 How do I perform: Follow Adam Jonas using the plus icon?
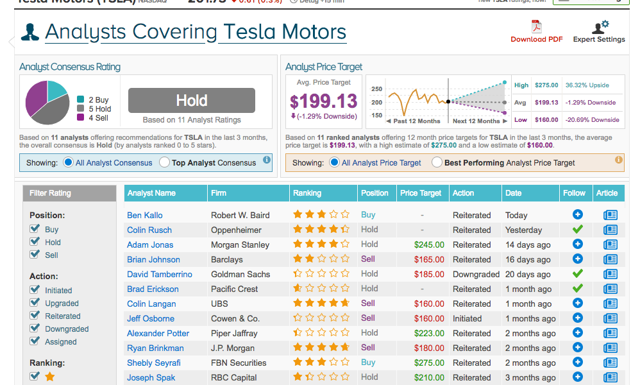point(578,244)
